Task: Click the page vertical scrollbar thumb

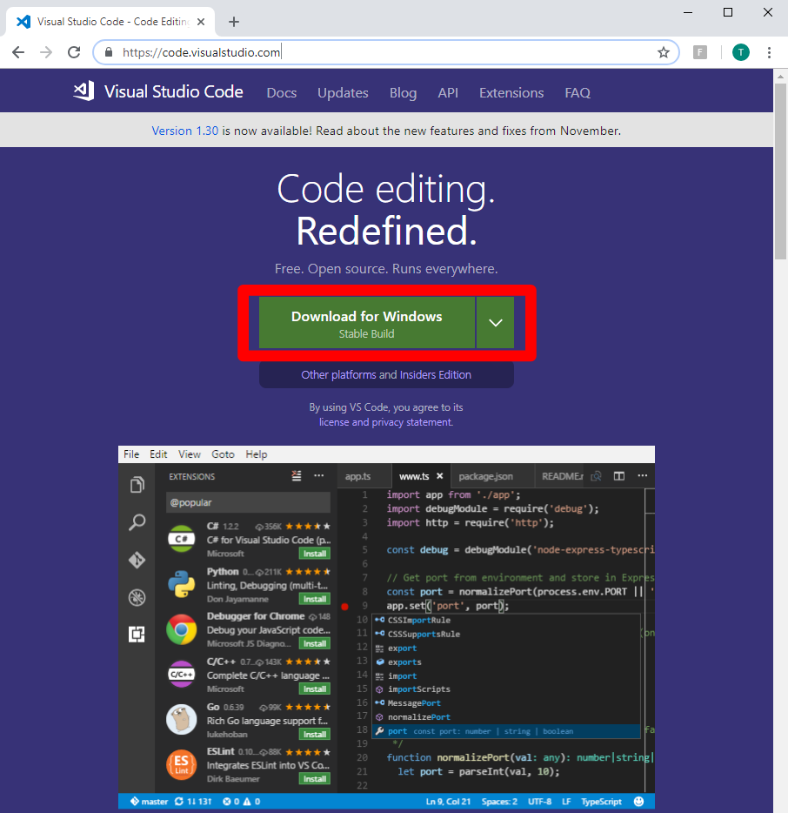Action: coord(780,171)
